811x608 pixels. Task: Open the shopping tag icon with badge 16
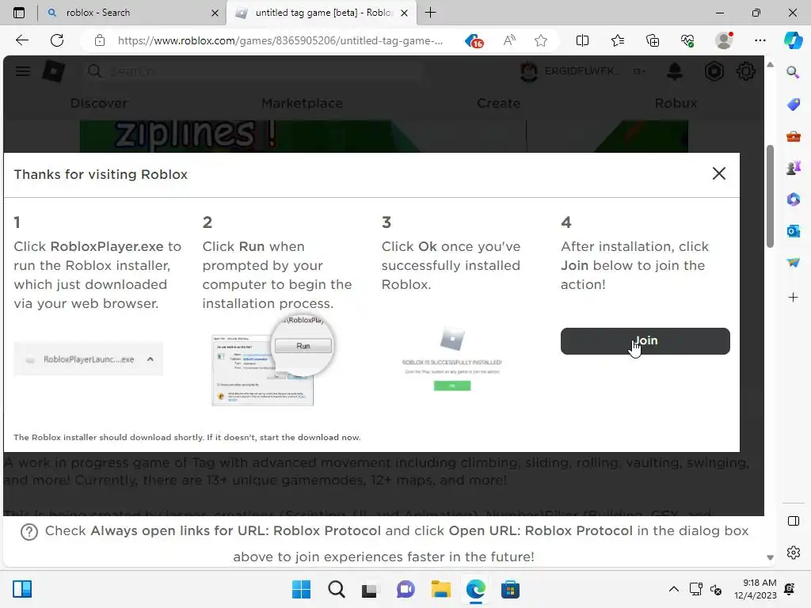(474, 41)
